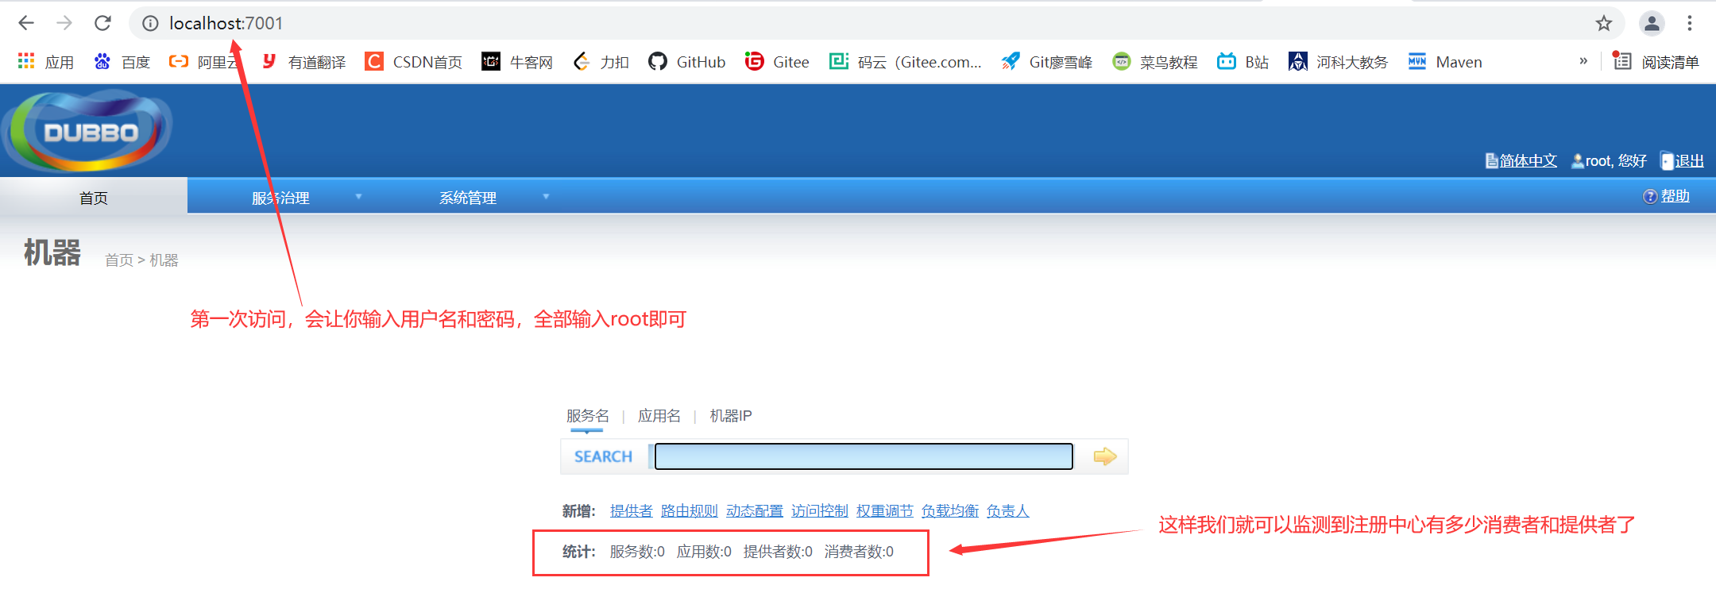The height and width of the screenshot is (616, 1716).
Task: Open the 阿里云 bookmark
Action: tap(204, 61)
